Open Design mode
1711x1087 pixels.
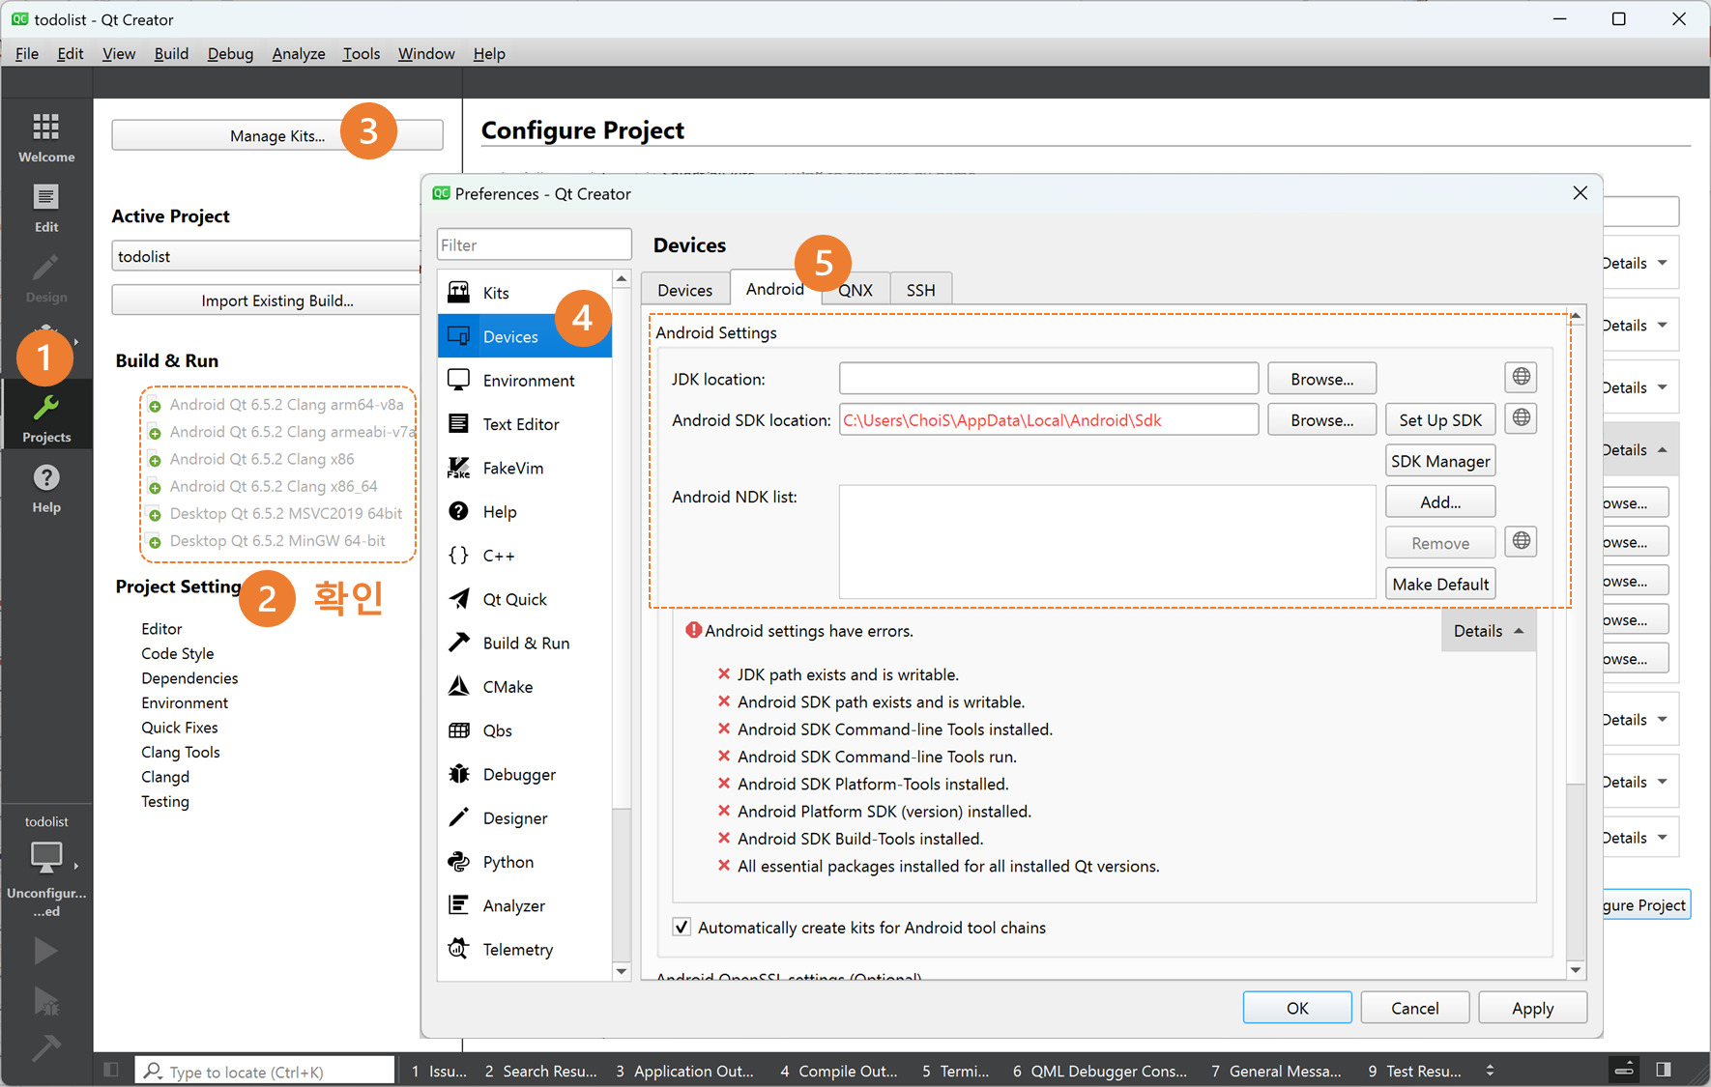tap(46, 278)
